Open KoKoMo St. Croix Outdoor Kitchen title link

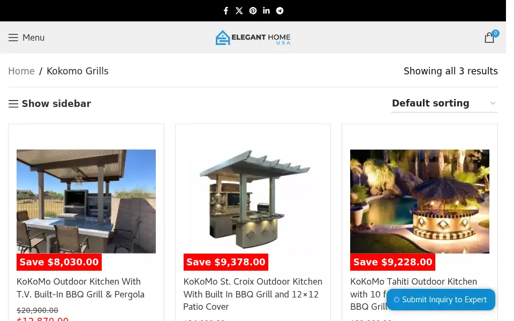point(253,294)
